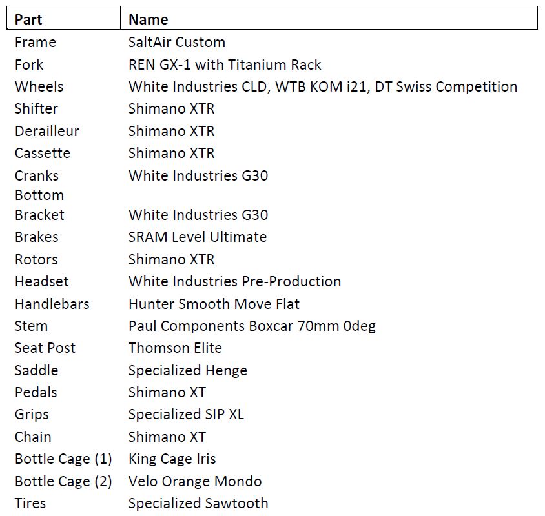Select the SaltAir Custom frame cell
Image resolution: width=545 pixels, height=516 pixels.
point(177,43)
